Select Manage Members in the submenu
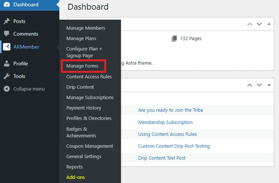This screenshot has width=279, height=183. coord(86,28)
